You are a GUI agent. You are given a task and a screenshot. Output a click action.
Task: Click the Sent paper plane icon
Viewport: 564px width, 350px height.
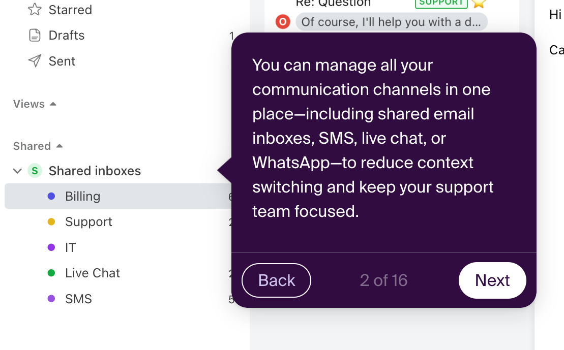pyautogui.click(x=35, y=61)
